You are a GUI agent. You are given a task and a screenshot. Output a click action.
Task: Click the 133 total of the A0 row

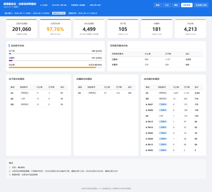coord(196,116)
